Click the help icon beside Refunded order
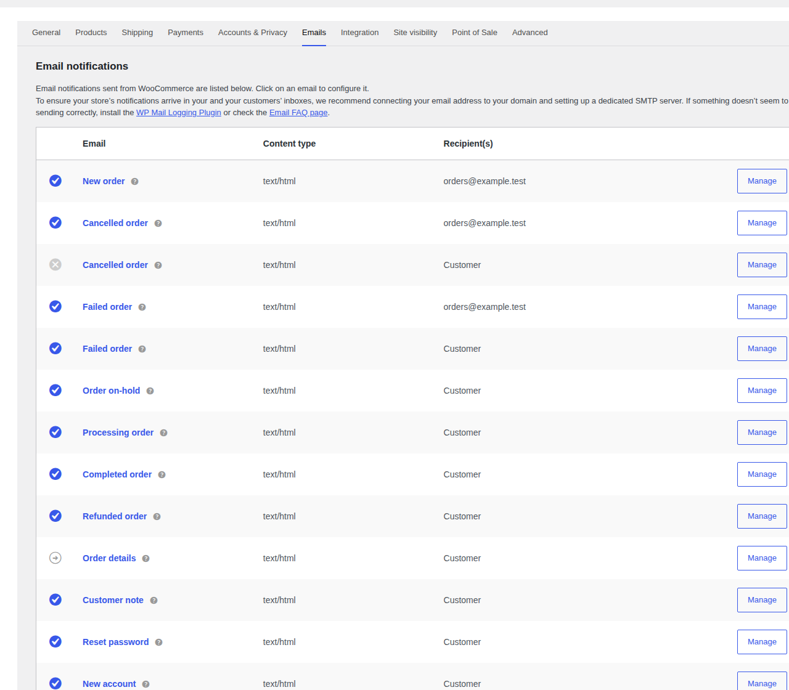The width and height of the screenshot is (789, 690). click(x=157, y=517)
